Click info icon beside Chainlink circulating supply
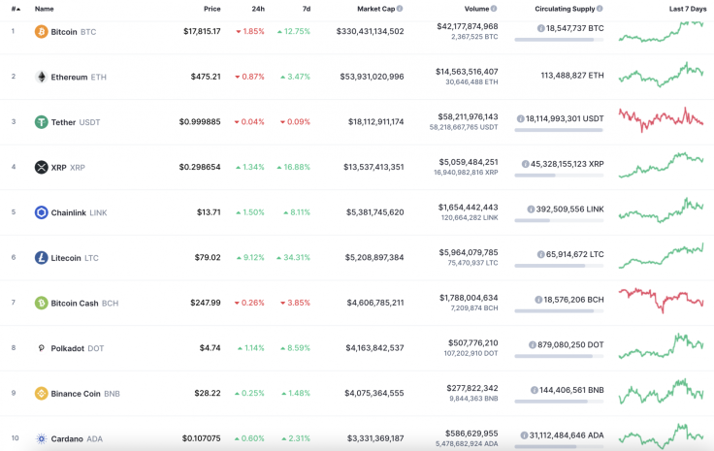This screenshot has height=451, width=714. coord(531,209)
